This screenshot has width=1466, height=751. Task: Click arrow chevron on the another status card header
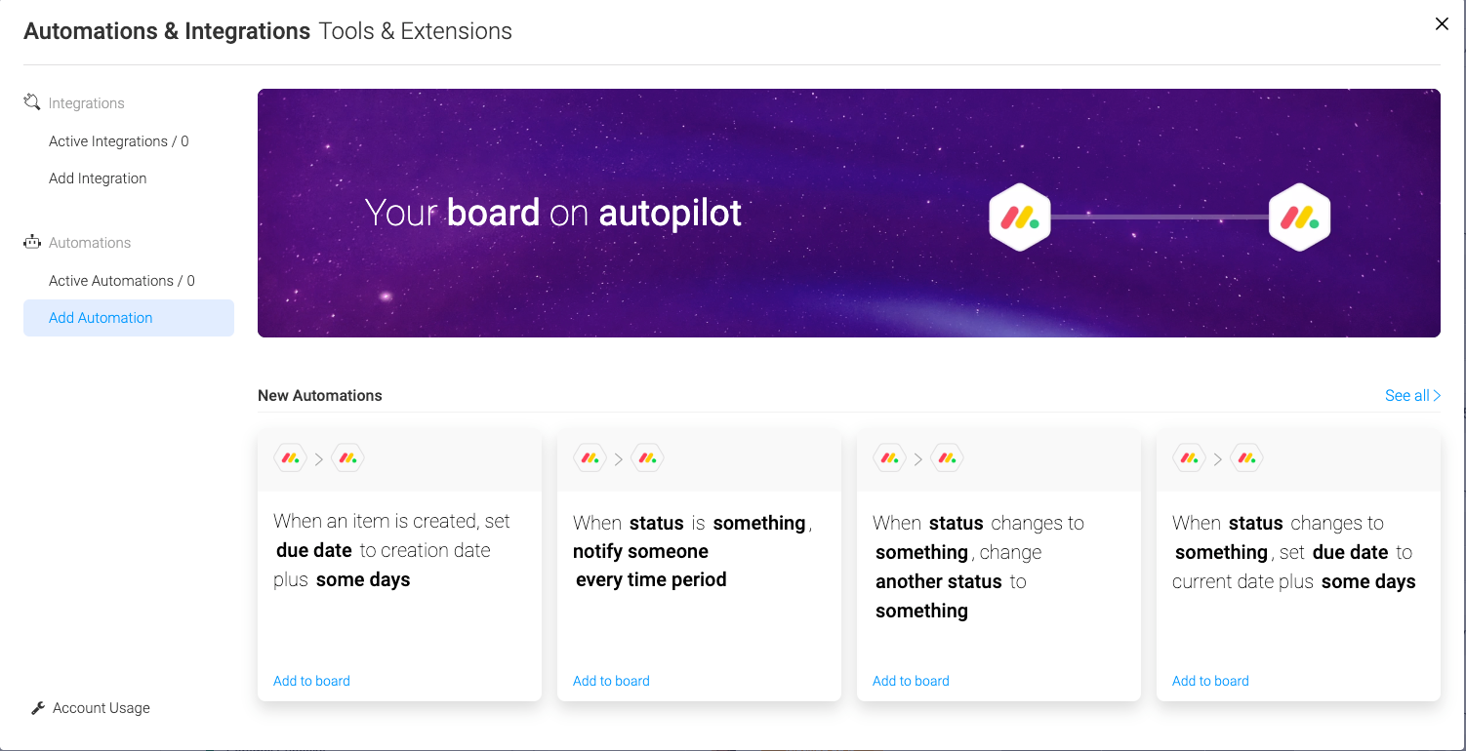pos(918,458)
